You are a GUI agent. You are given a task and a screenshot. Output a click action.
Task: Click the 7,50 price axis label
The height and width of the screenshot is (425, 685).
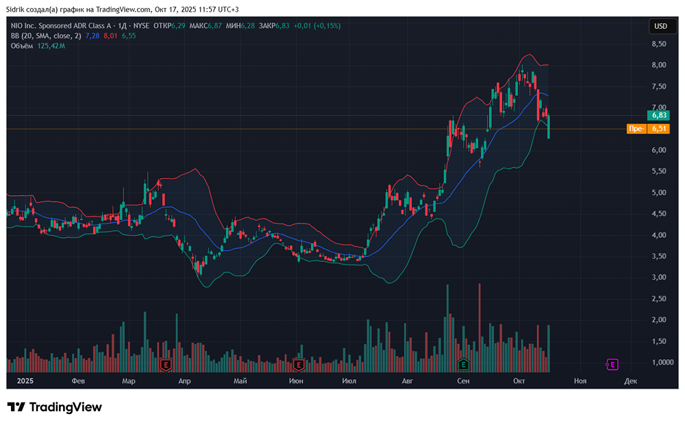(659, 86)
